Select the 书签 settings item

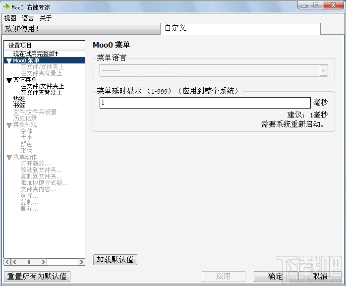[19, 106]
